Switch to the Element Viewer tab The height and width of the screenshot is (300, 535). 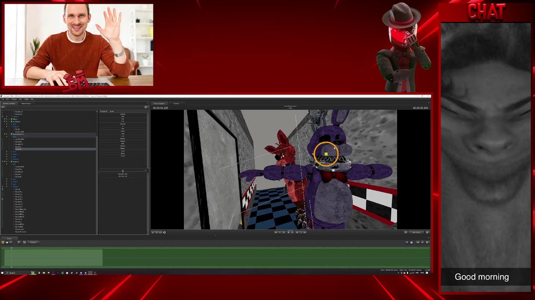point(26,104)
